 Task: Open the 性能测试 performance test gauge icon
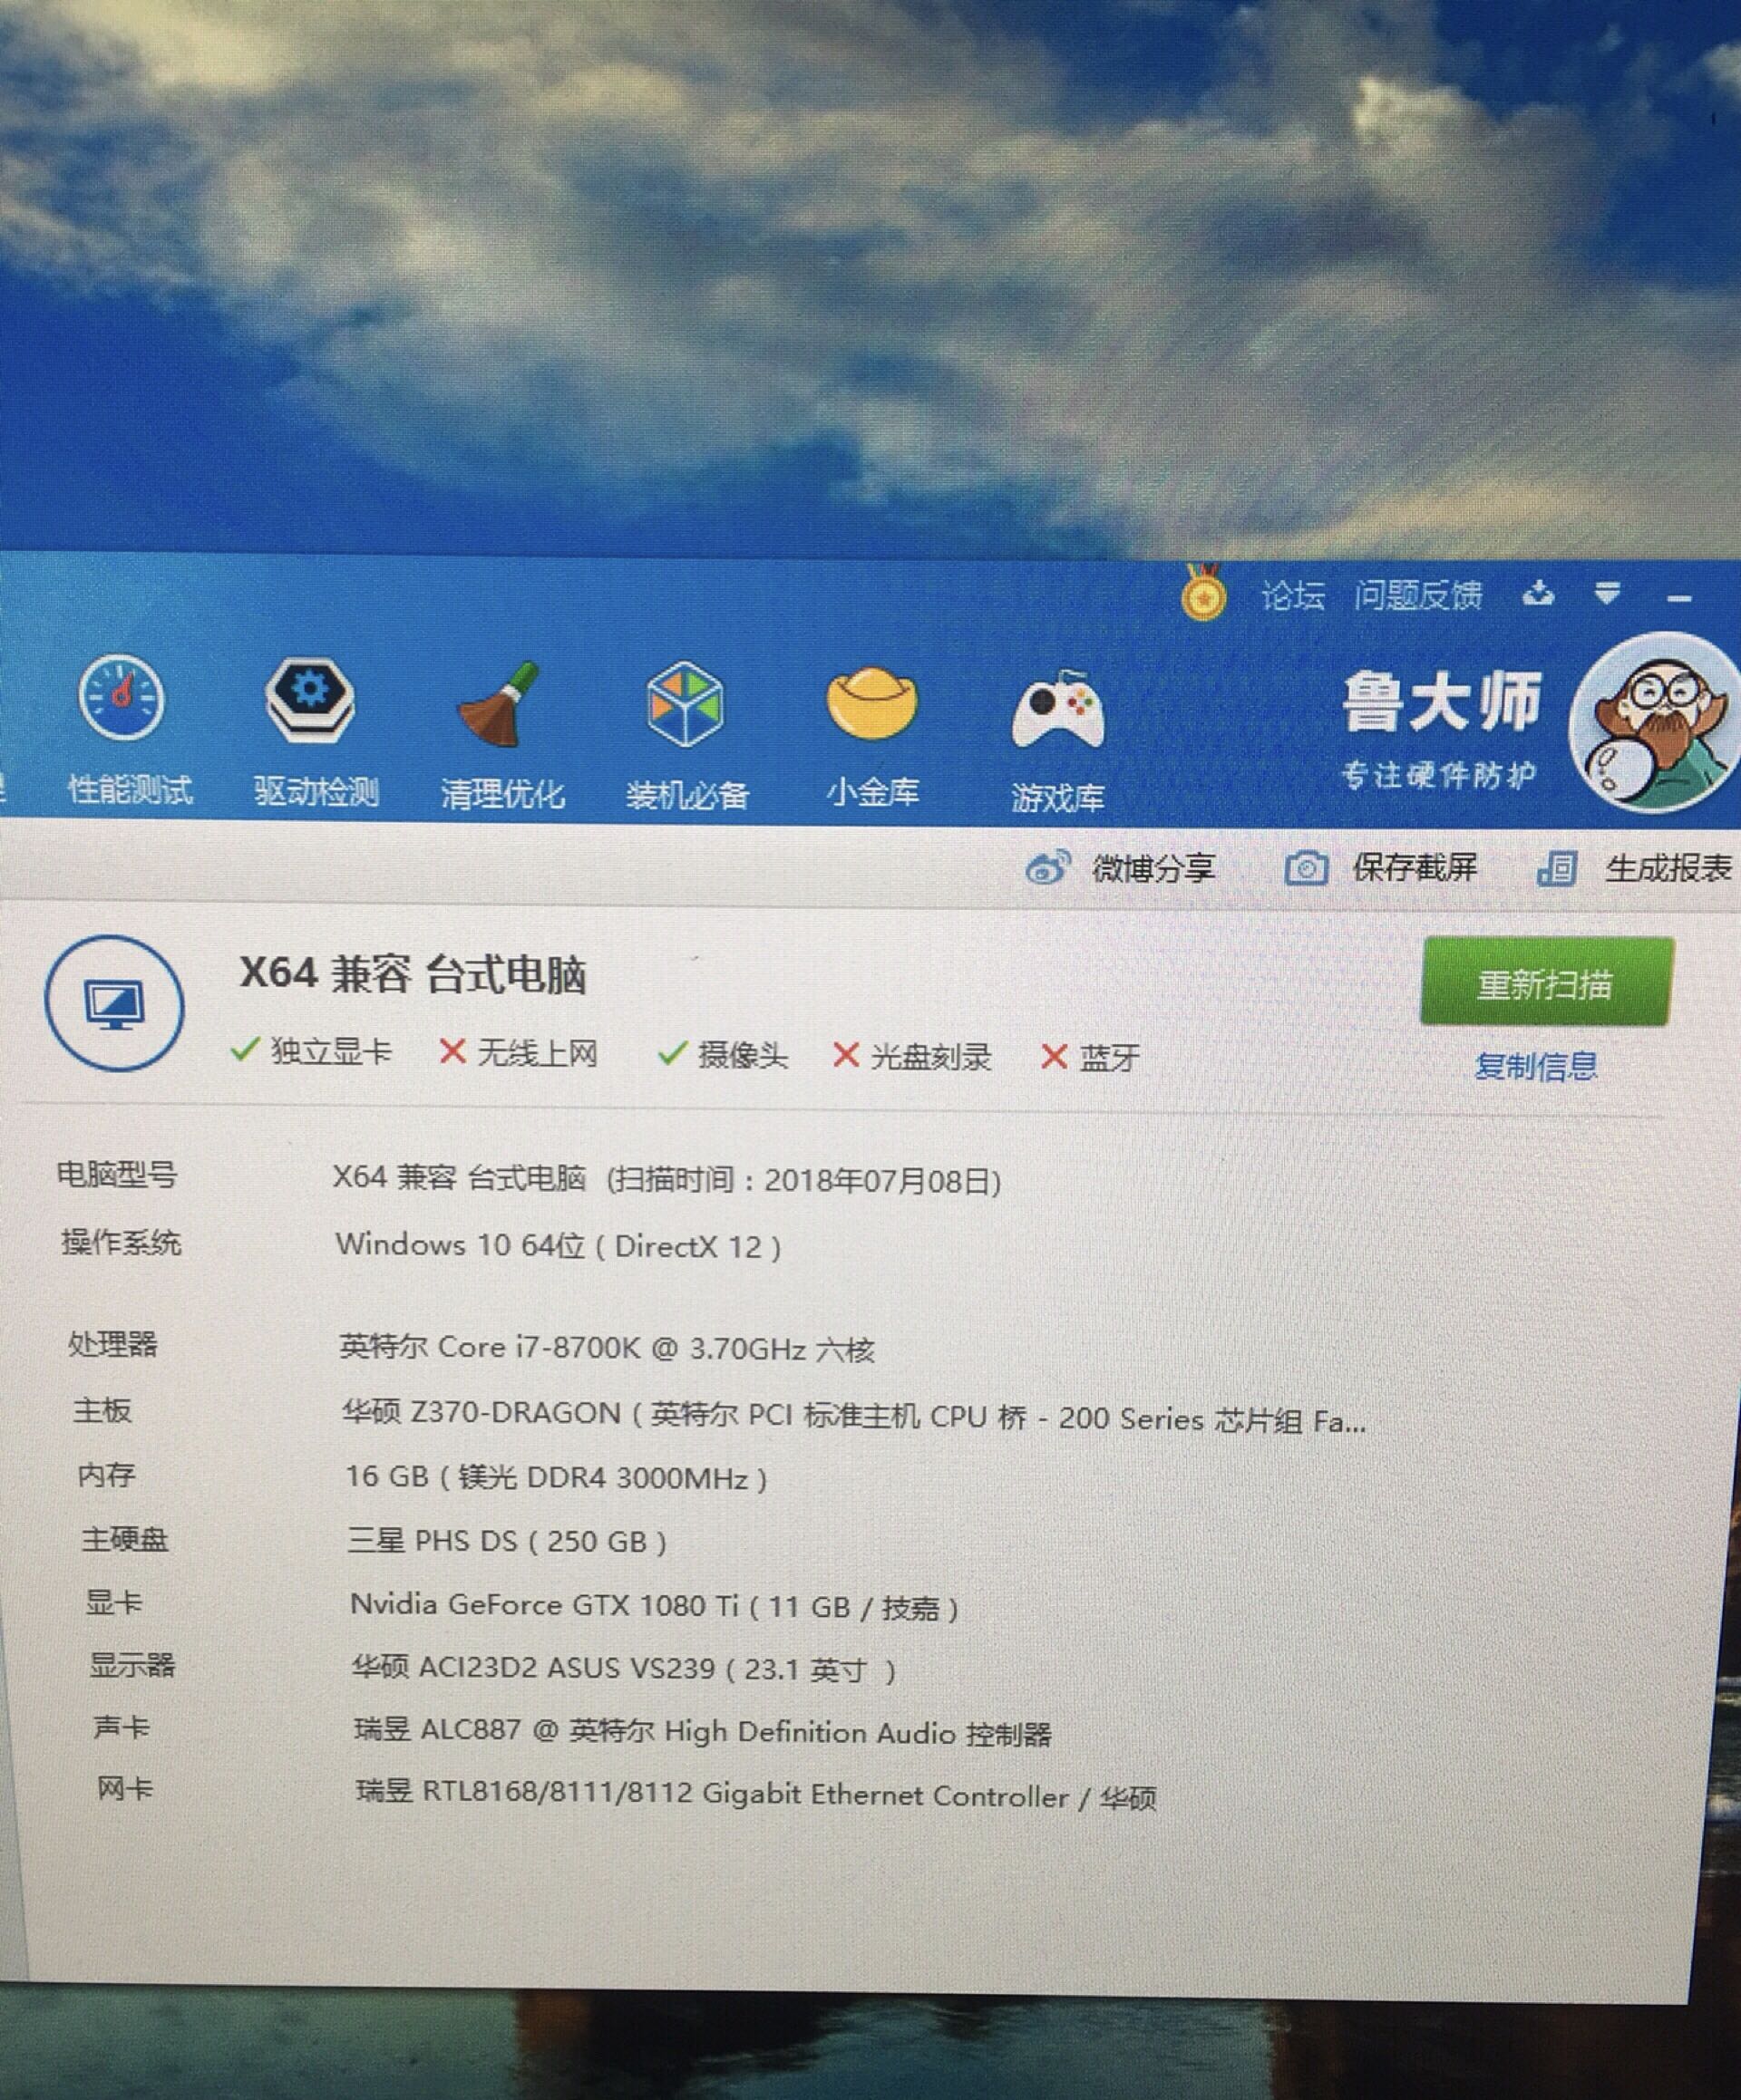(x=122, y=701)
